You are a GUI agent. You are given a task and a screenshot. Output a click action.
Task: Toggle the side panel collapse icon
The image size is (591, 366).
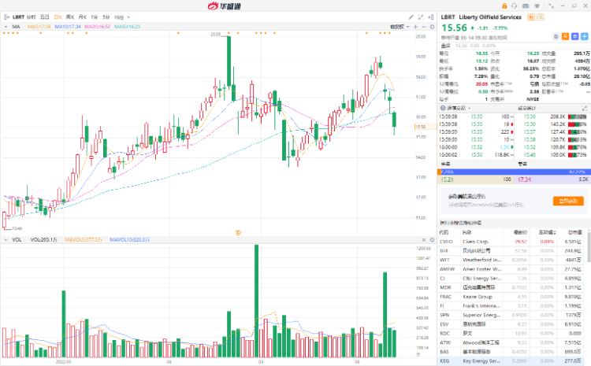click(x=431, y=17)
